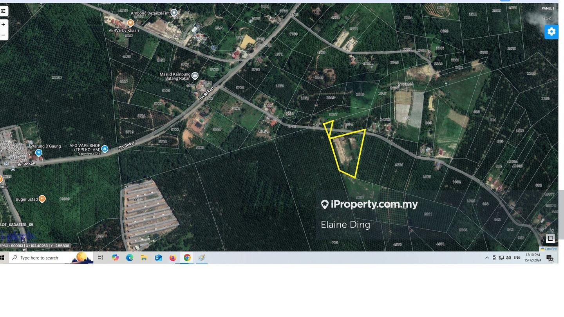Select the AFG Vape Shop marker

(105, 149)
